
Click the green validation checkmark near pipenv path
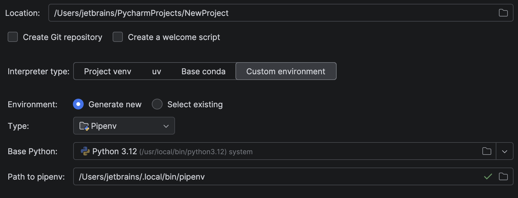488,177
